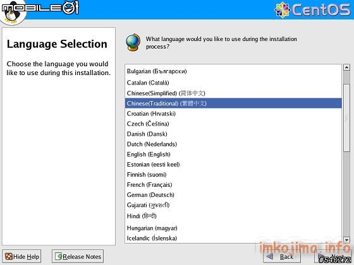Choose German (Deutsch) language
The width and height of the screenshot is (354, 265).
coord(233,195)
